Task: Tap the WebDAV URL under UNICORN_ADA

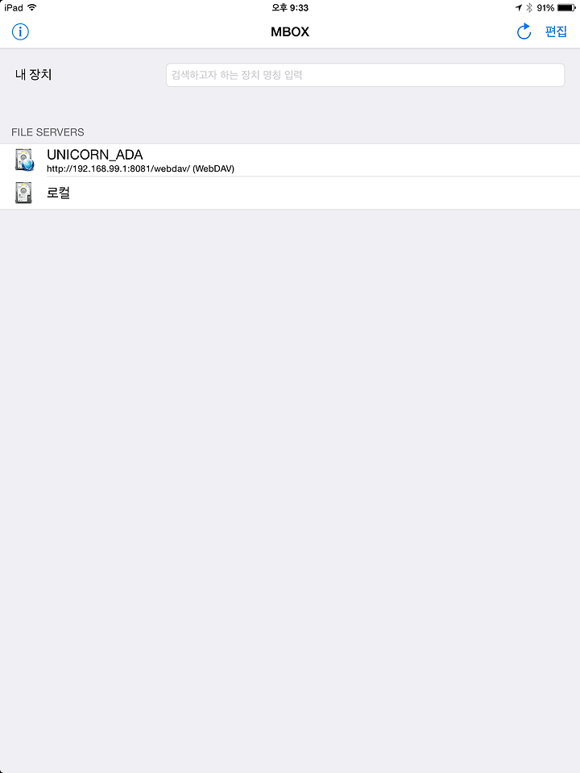Action: coord(140,168)
